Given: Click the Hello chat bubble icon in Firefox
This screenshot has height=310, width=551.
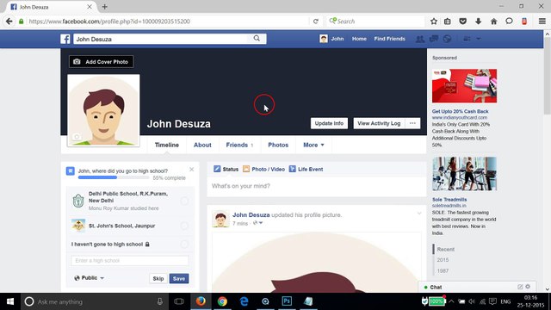Looking at the screenshot, I should point(509,22).
